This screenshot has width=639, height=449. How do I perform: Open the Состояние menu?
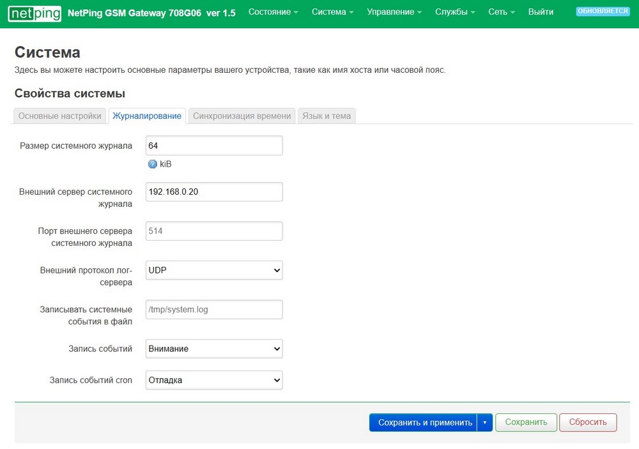(x=273, y=12)
